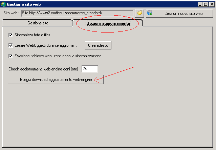Disable Evasione richieste web utenti checkbox
The image size is (216, 150).
click(10, 56)
